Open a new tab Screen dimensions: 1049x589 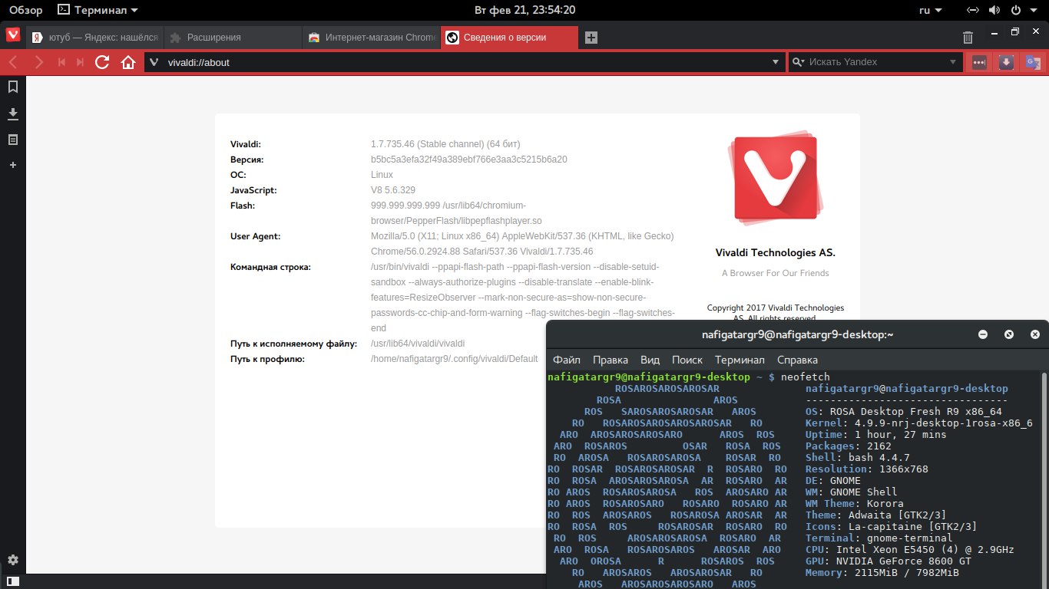point(591,38)
